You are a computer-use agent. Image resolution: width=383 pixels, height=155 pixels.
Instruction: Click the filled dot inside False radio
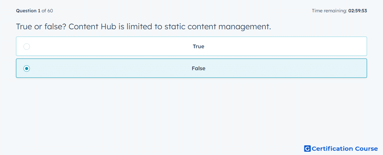[x=27, y=69]
